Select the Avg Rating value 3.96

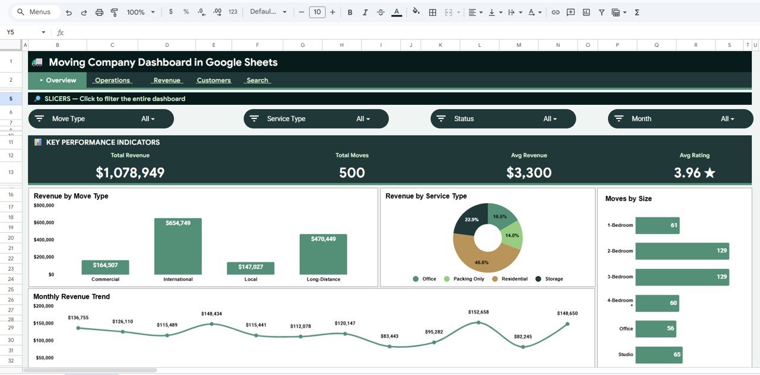pos(695,172)
